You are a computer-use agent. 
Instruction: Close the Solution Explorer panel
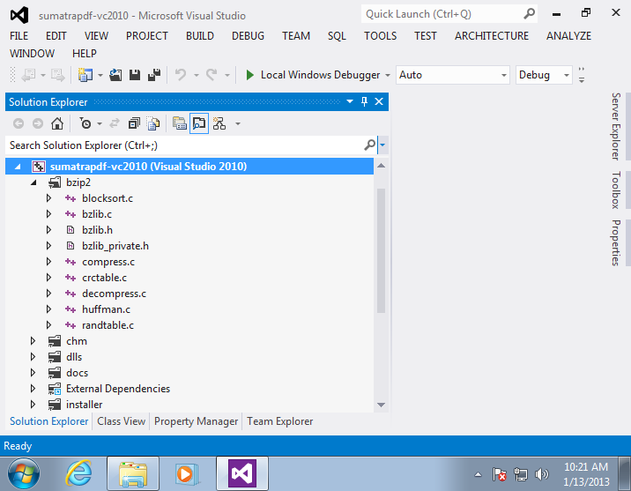coord(379,102)
